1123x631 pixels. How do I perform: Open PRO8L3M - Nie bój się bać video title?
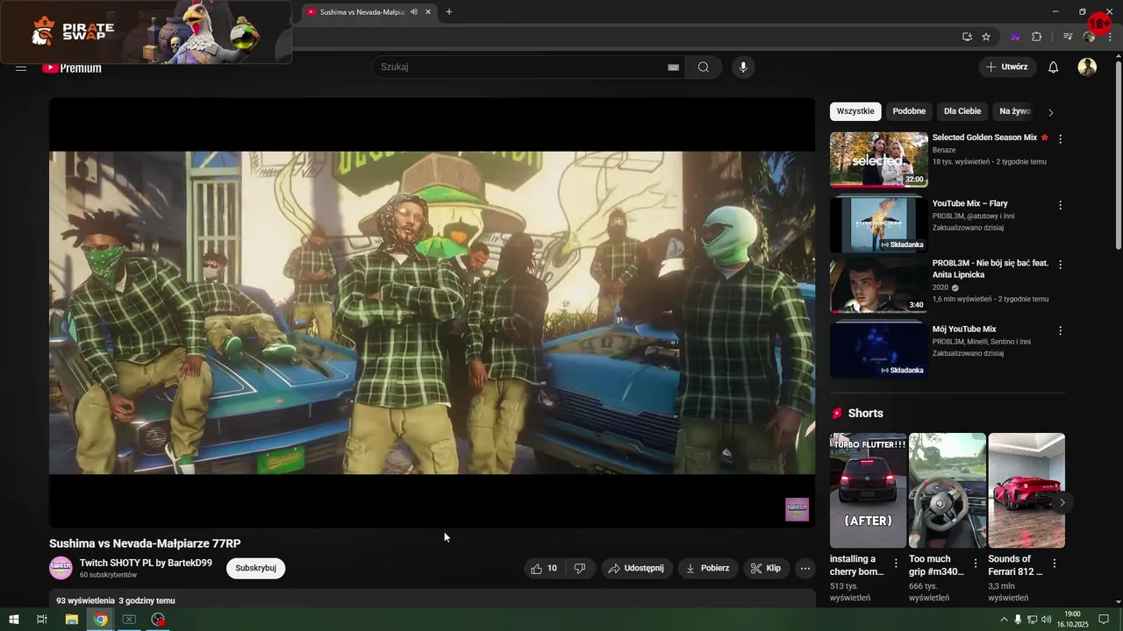coord(991,269)
